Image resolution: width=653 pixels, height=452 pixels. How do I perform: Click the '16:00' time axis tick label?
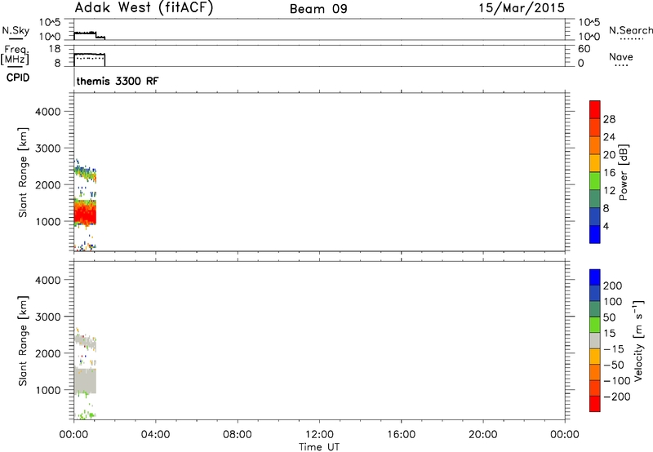click(x=401, y=435)
